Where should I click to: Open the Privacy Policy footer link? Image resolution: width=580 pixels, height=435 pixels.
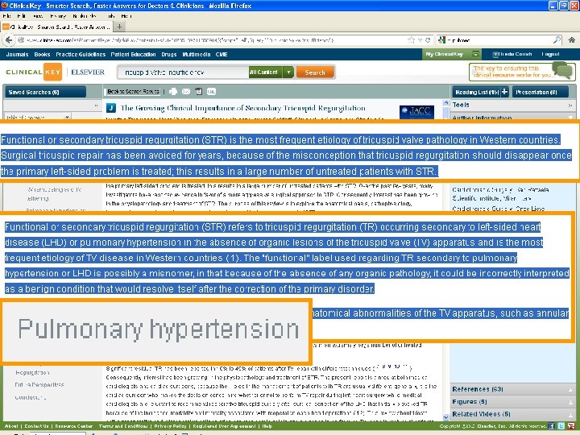[x=170, y=426]
